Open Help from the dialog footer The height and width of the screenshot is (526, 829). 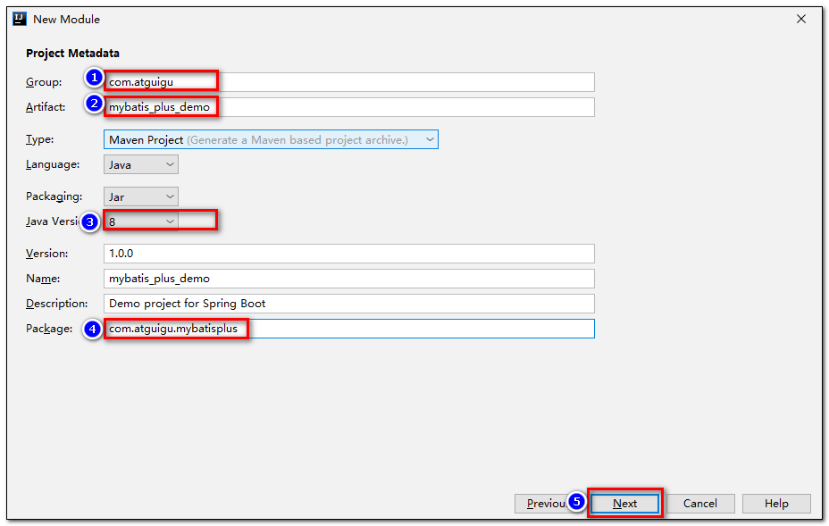click(776, 504)
